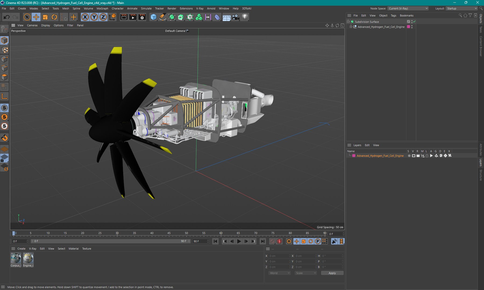Play the animation forward

[x=239, y=241]
